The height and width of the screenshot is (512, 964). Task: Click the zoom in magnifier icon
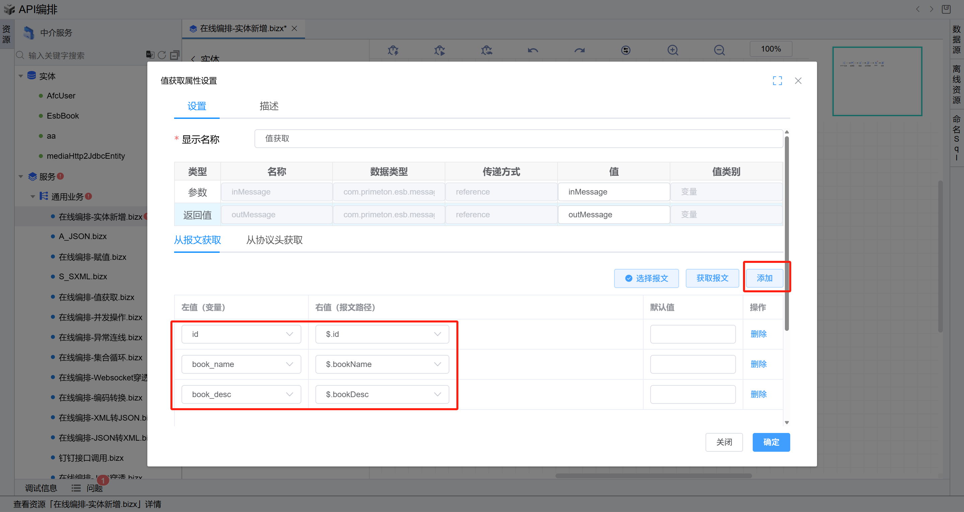(x=672, y=50)
